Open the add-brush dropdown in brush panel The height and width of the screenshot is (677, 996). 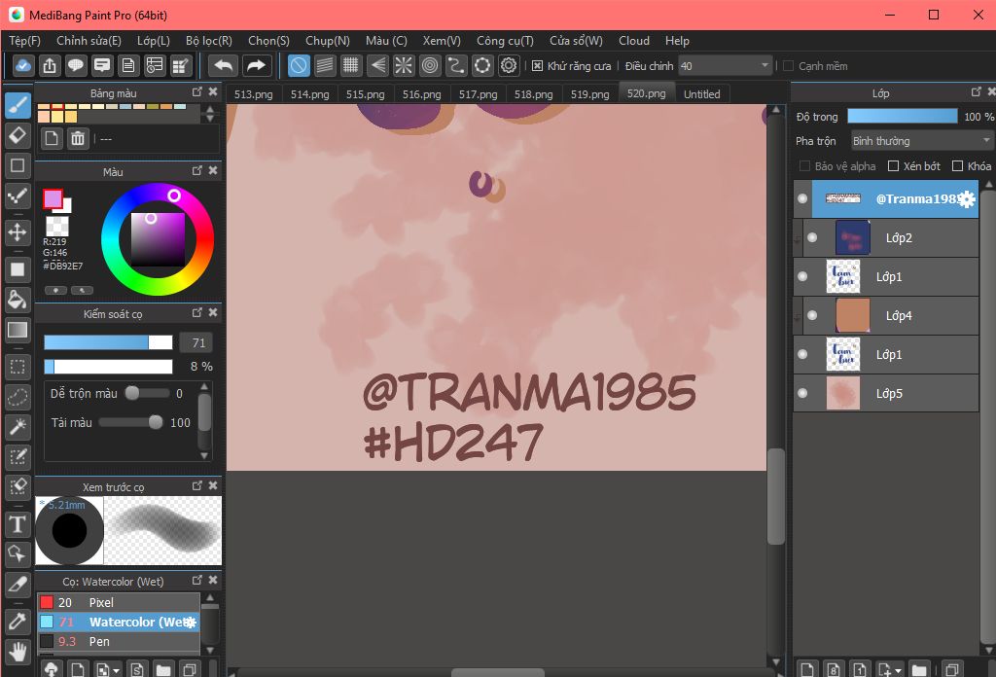(x=117, y=670)
